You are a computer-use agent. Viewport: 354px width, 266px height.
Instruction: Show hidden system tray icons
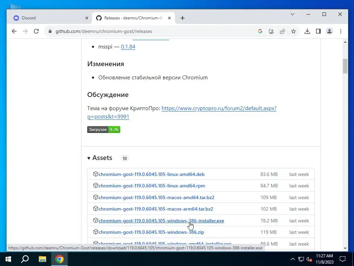[x=292, y=259]
